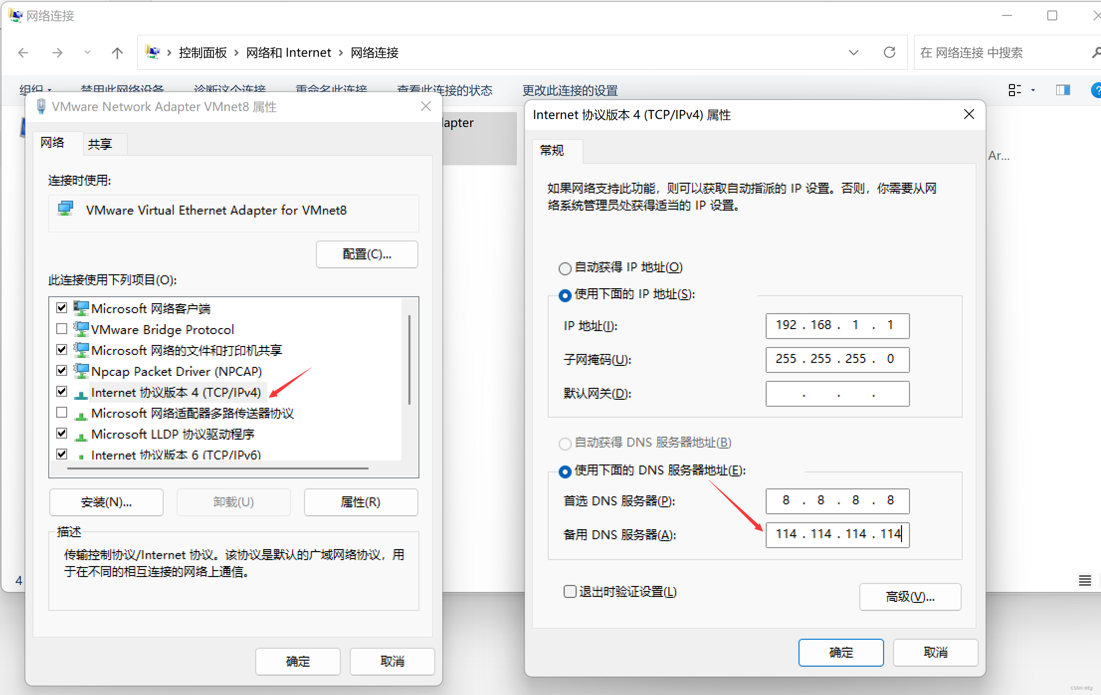The image size is (1101, 695).
Task: Click the 配置(C)... button
Action: [x=367, y=254]
